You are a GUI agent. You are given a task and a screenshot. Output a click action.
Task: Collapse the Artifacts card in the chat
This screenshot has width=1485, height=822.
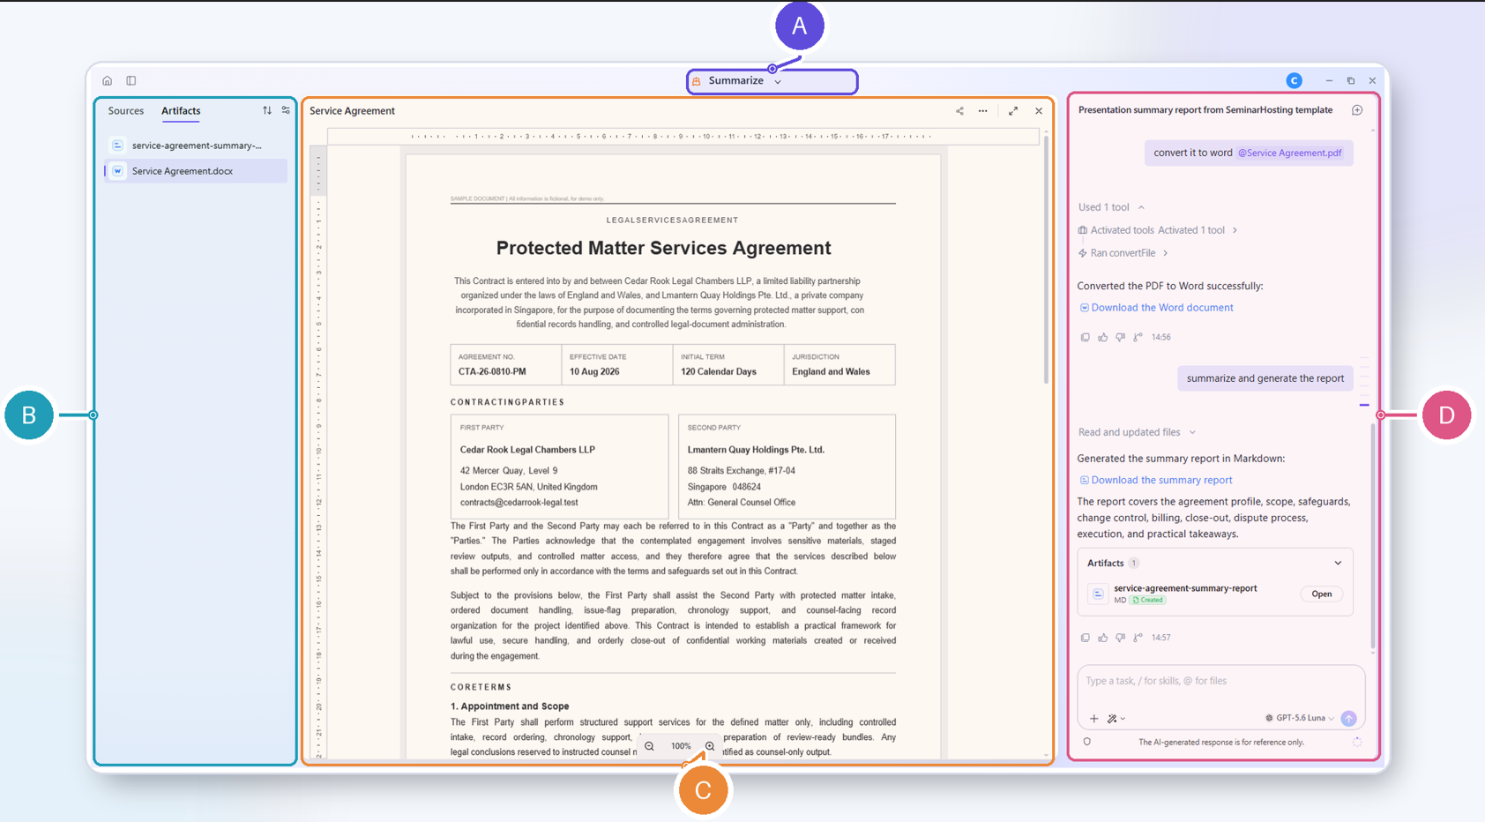coord(1338,563)
